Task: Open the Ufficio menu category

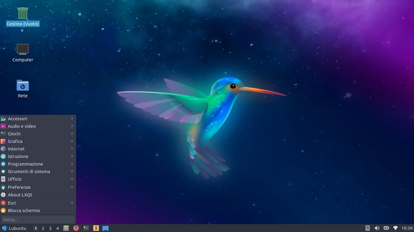Action: coord(14,179)
